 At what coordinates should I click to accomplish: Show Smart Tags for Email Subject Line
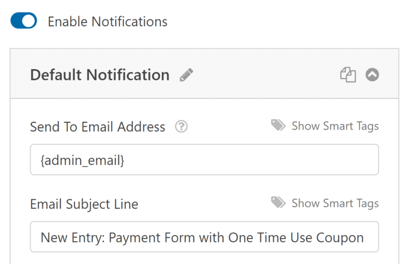pyautogui.click(x=335, y=203)
